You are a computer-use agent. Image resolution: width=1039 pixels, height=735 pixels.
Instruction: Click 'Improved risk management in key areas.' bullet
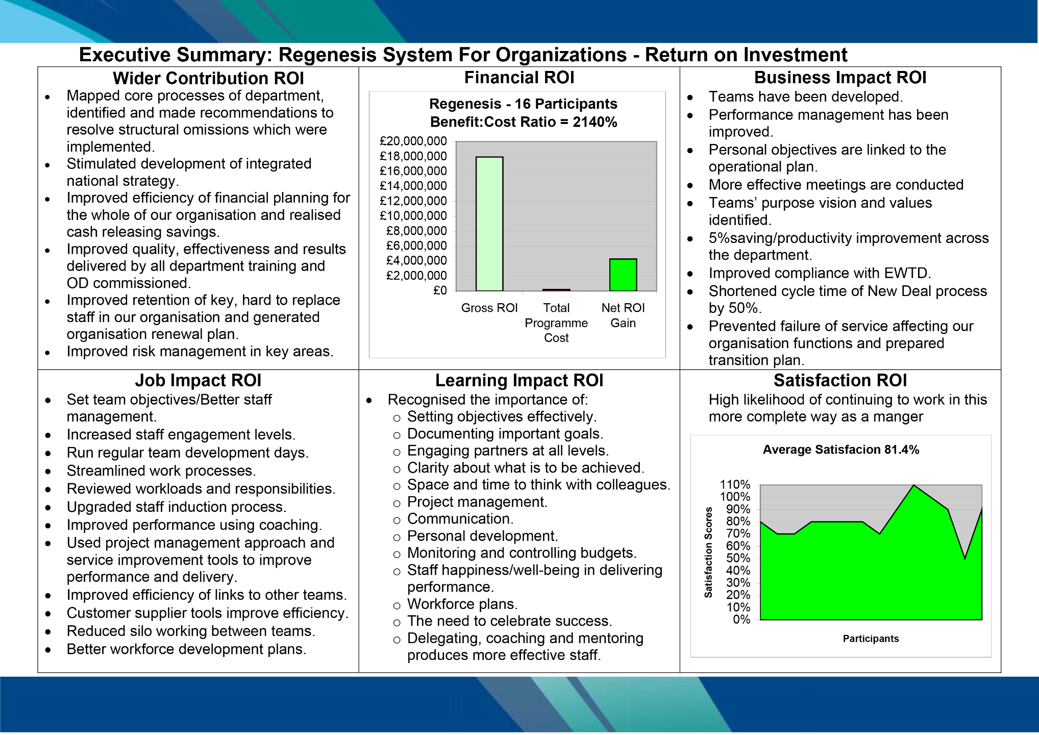tap(200, 352)
